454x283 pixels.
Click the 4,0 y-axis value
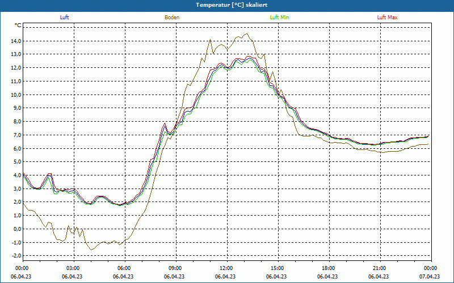[17, 175]
